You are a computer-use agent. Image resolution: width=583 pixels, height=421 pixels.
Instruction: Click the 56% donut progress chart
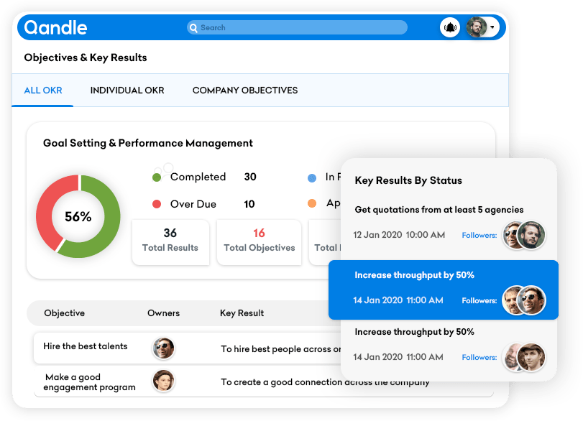[78, 216]
